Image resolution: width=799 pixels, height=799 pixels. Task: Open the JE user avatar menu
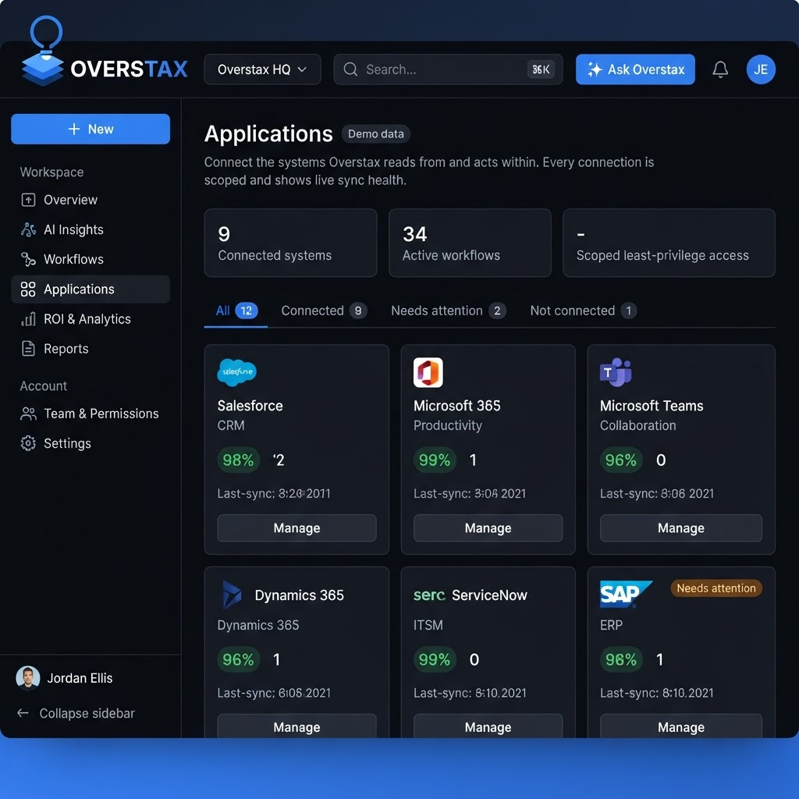tap(761, 69)
